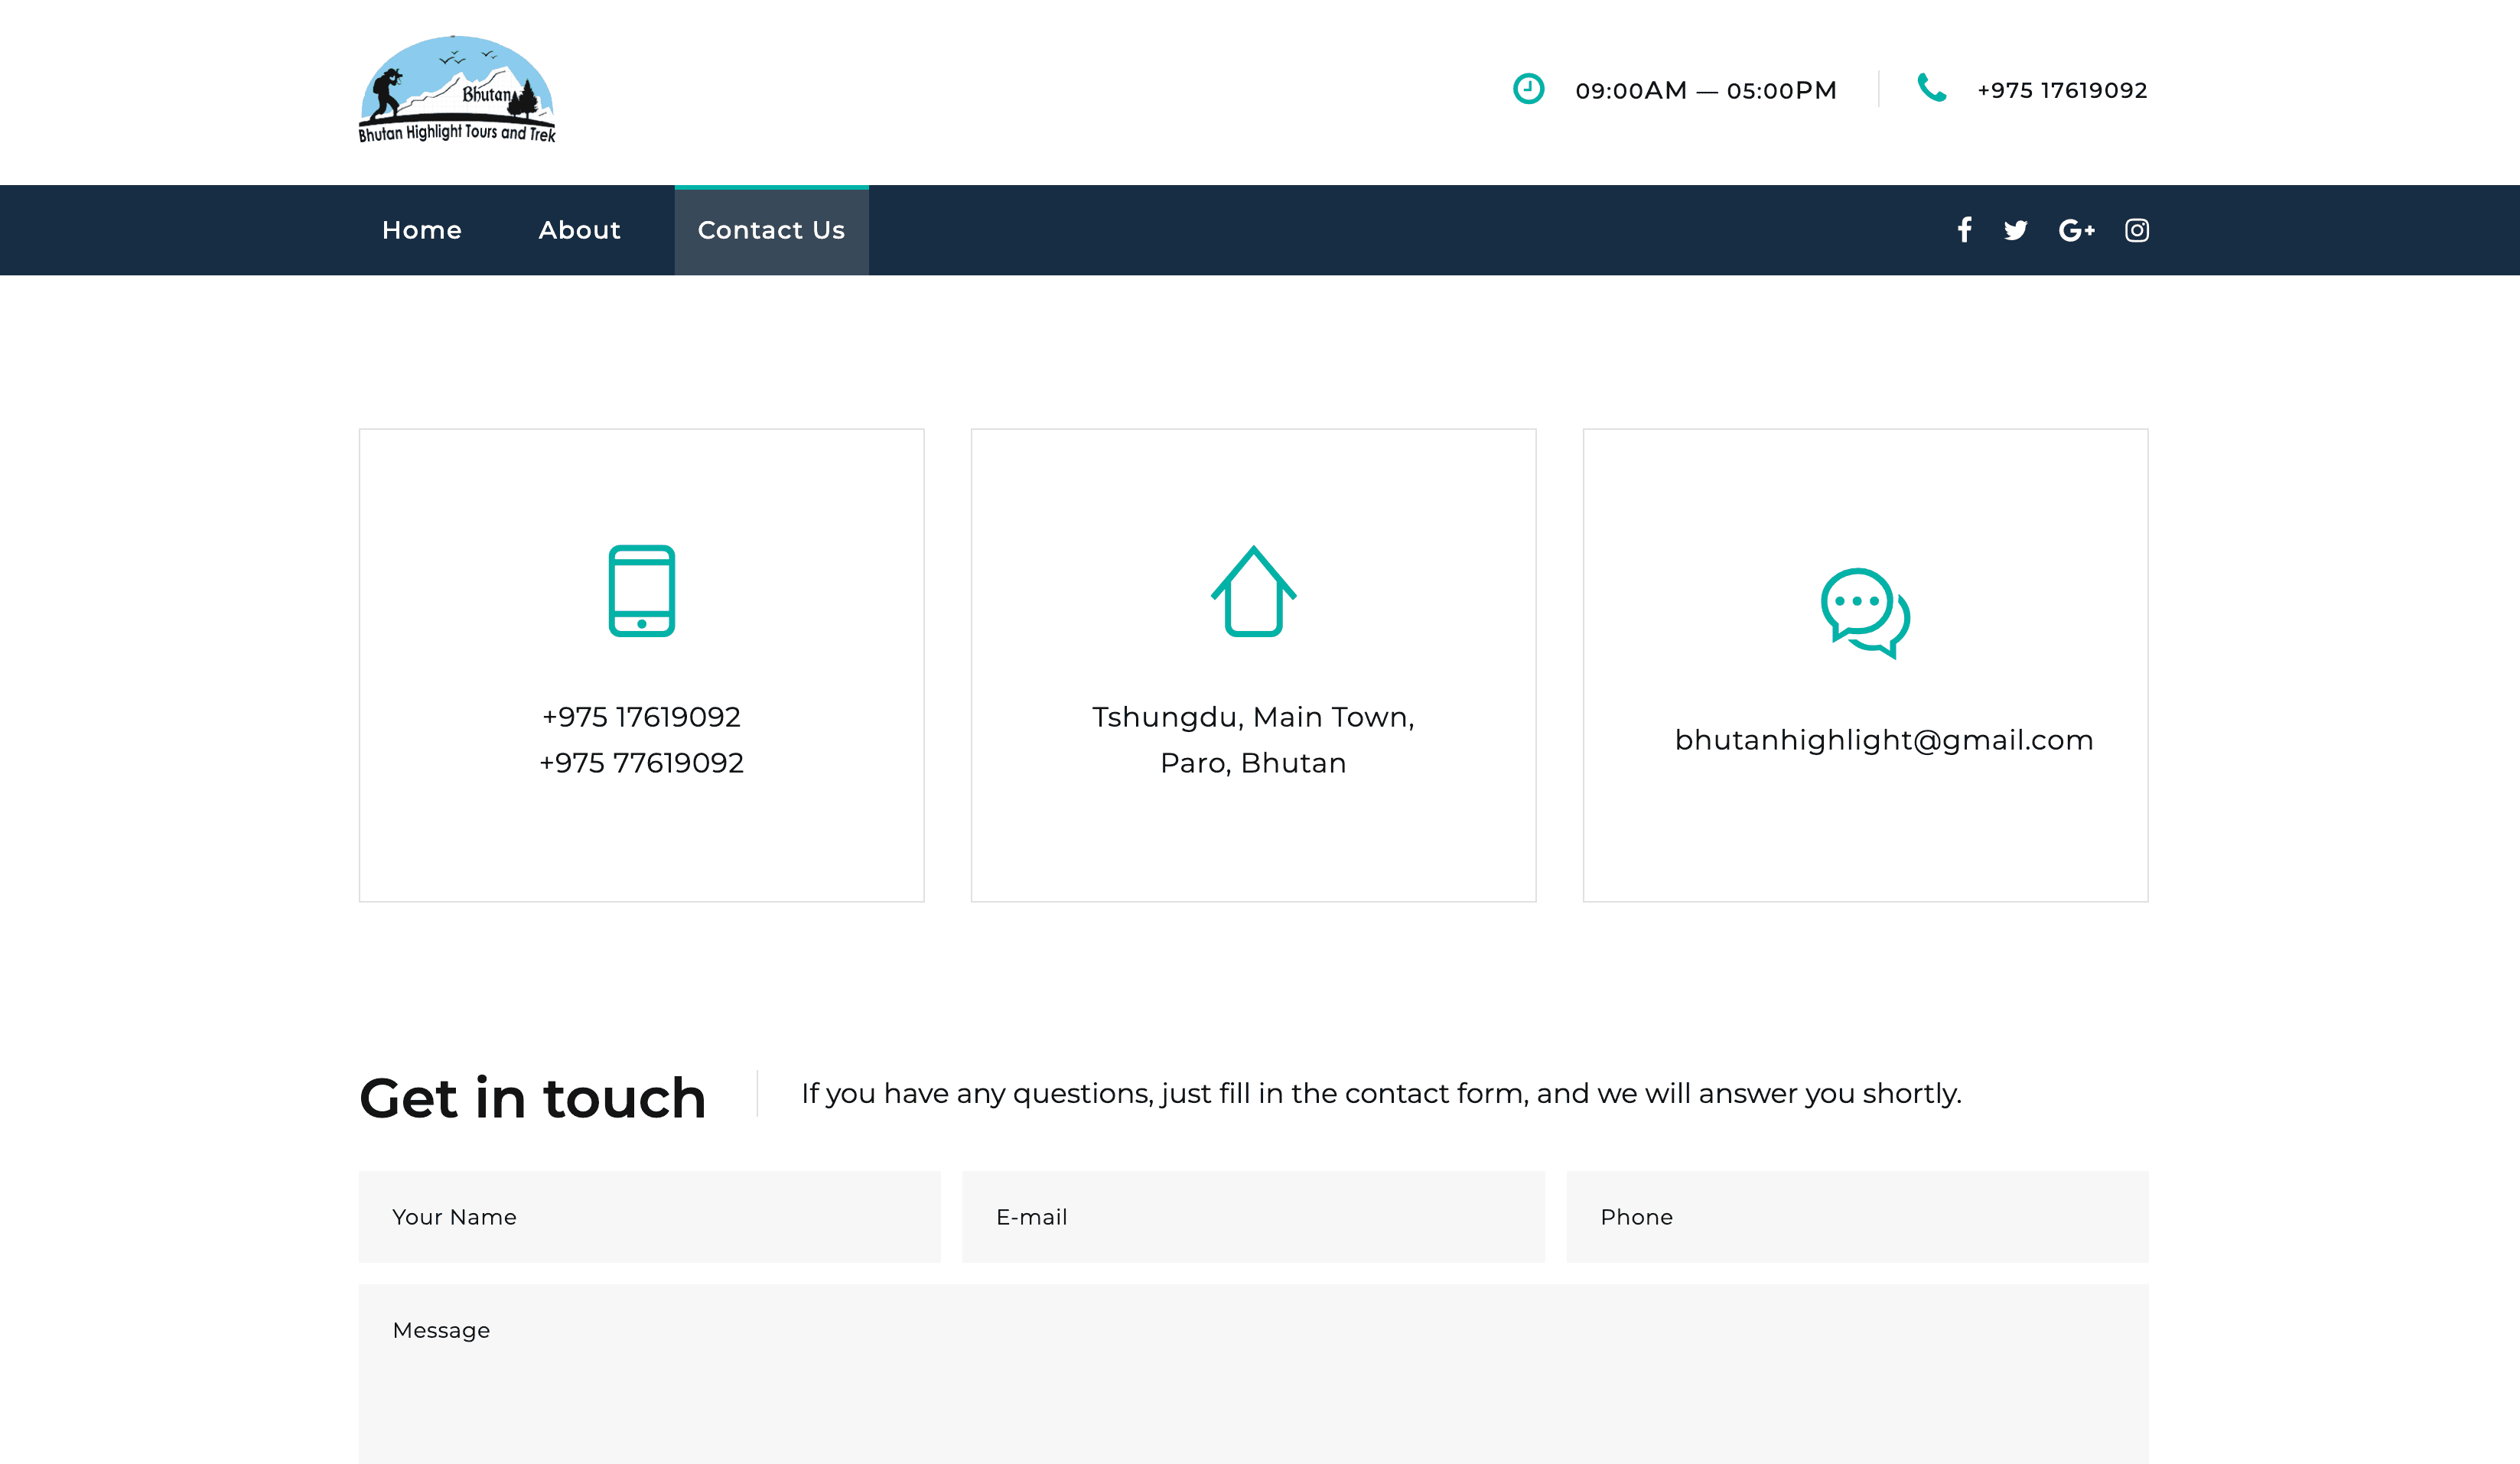
Task: Click the Bhutan Highlight Tours logo
Action: (457, 90)
